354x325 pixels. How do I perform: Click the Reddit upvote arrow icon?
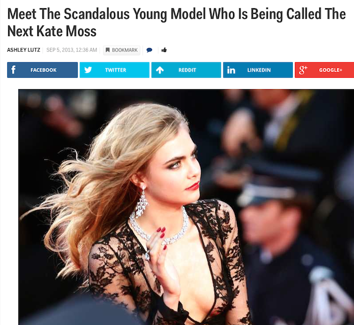coord(160,70)
